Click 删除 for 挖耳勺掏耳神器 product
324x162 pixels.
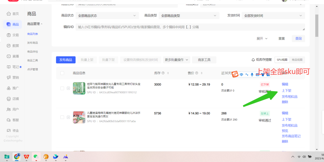coord(285,102)
